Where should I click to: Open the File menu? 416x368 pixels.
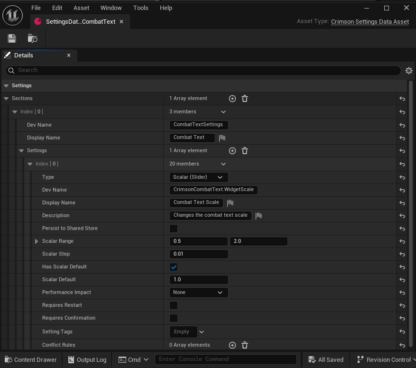coord(36,8)
